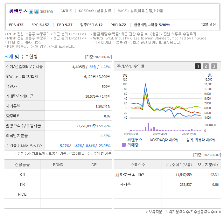The width and height of the screenshot is (224, 217).
Task: Click the 주요주주 column header
Action: (x=138, y=165)
